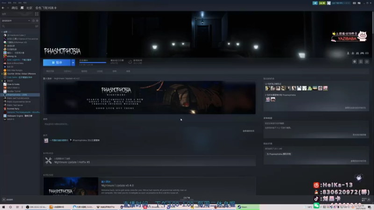Open the 社区 (Community) tab
Viewport: 374px width, 210px height.
[29, 8]
